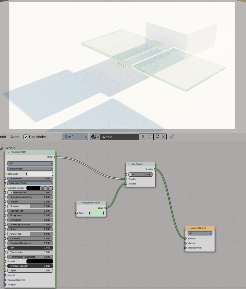This screenshot has height=289, width=246.
Task: Toggle the Use Nodes checkbox
Action: [x=26, y=137]
